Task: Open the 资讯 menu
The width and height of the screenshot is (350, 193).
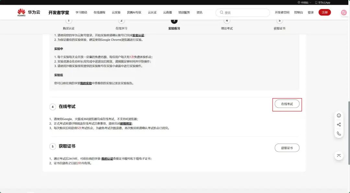Action: [199, 13]
